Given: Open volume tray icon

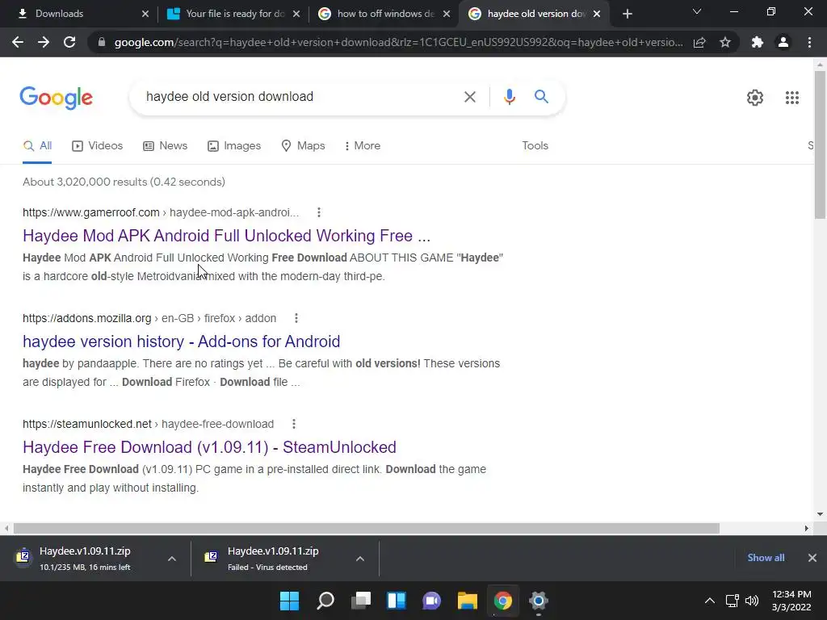Looking at the screenshot, I should point(752,601).
